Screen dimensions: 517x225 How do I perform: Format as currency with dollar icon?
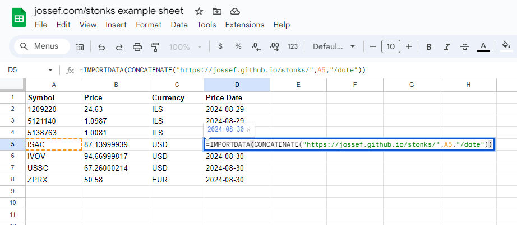pos(220,46)
